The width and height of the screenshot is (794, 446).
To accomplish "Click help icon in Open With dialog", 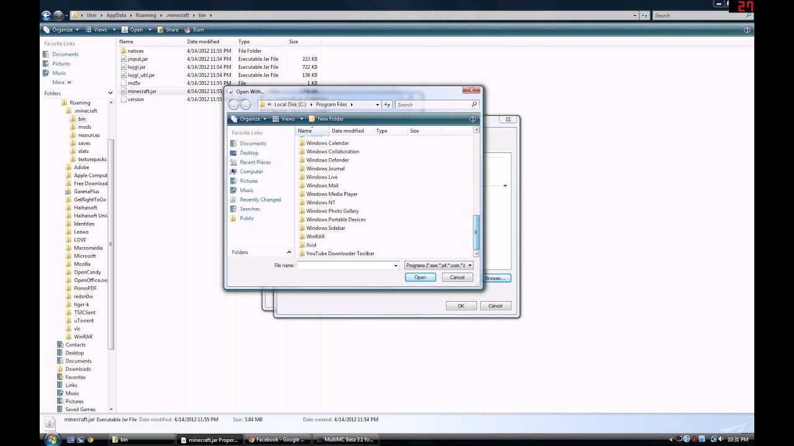I will click(473, 119).
